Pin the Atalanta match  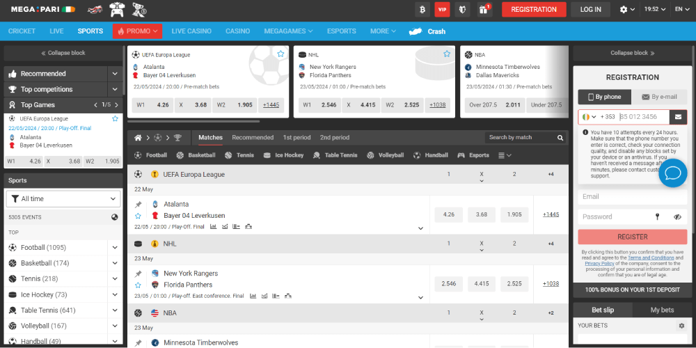coord(138,205)
